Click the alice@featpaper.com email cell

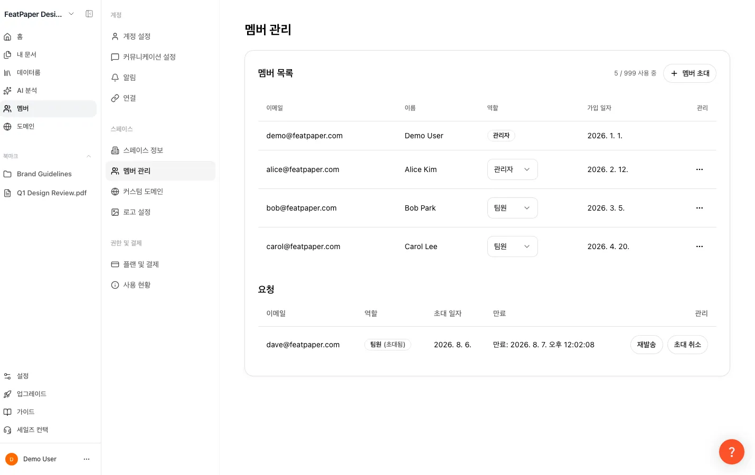point(303,169)
